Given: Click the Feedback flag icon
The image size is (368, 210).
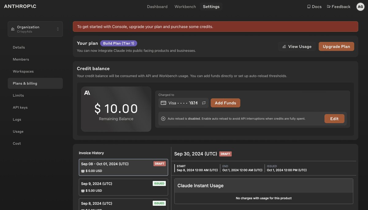Looking at the screenshot, I should tap(329, 6).
